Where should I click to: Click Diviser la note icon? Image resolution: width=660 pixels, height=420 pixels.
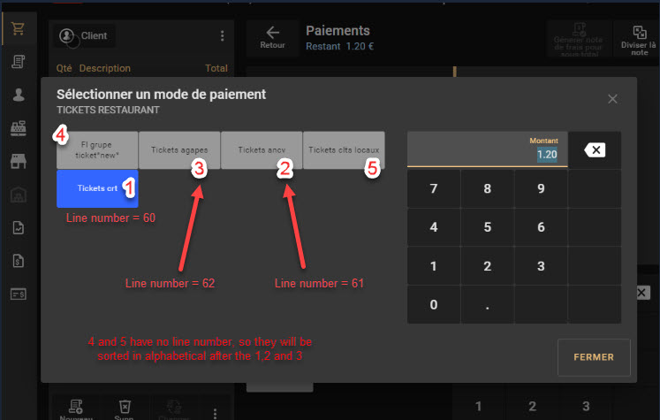(640, 32)
